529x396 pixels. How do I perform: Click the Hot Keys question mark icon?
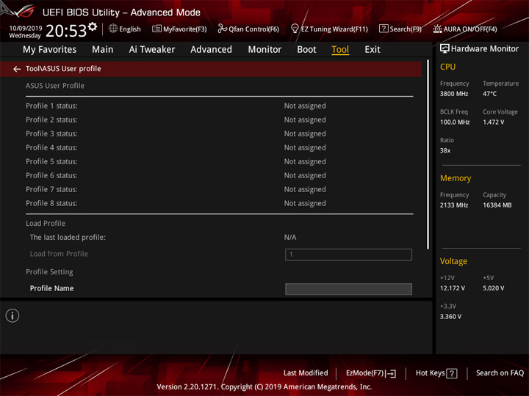click(x=451, y=373)
